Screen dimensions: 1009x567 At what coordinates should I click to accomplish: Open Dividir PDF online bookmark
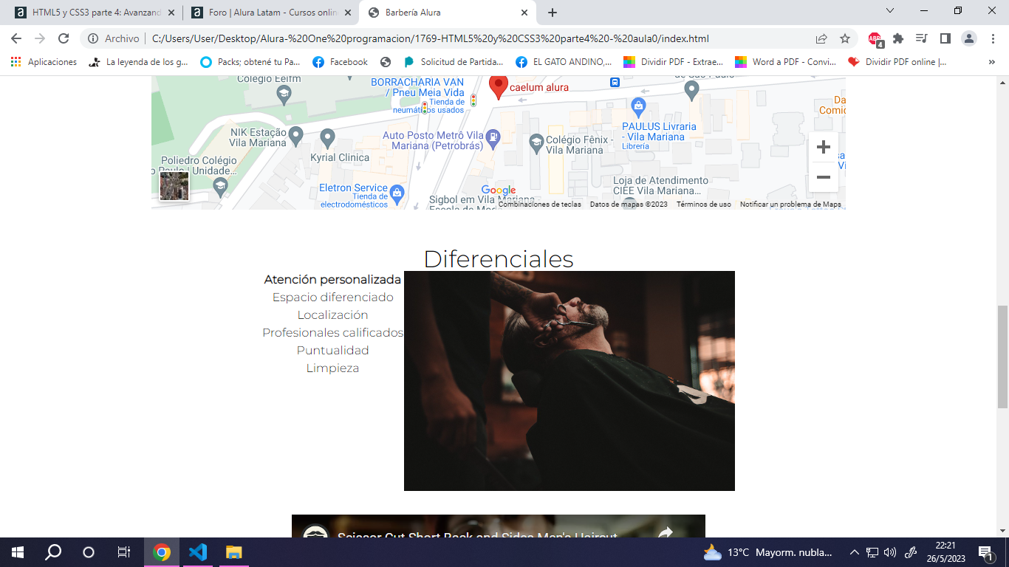pos(897,62)
